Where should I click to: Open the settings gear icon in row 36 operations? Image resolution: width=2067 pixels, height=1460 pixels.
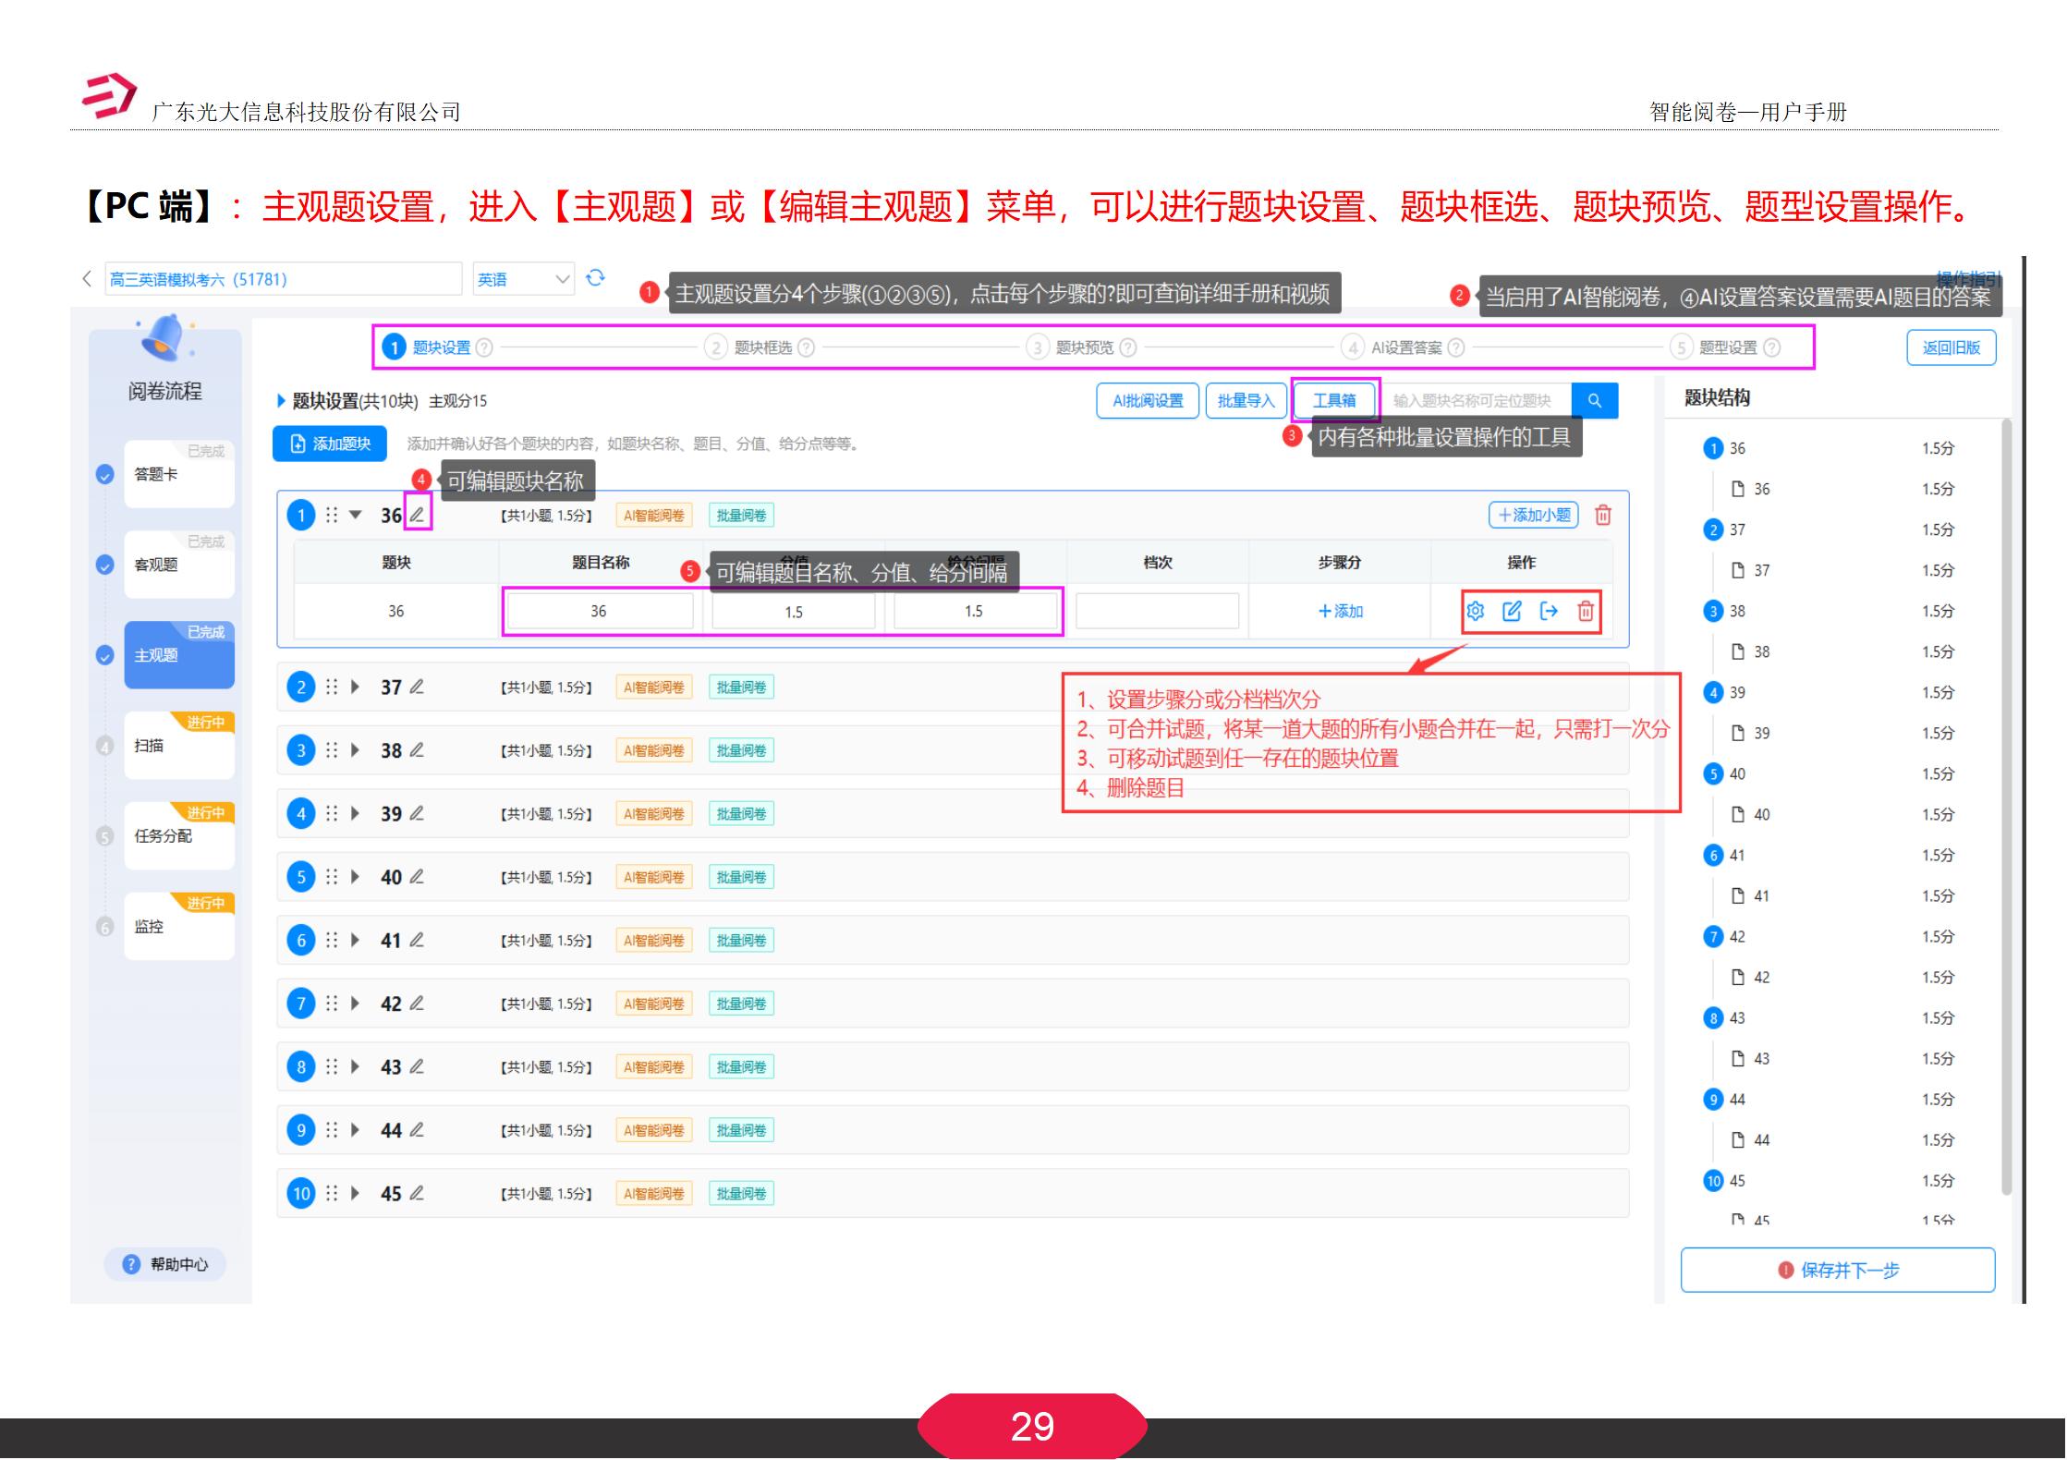coord(1476,611)
